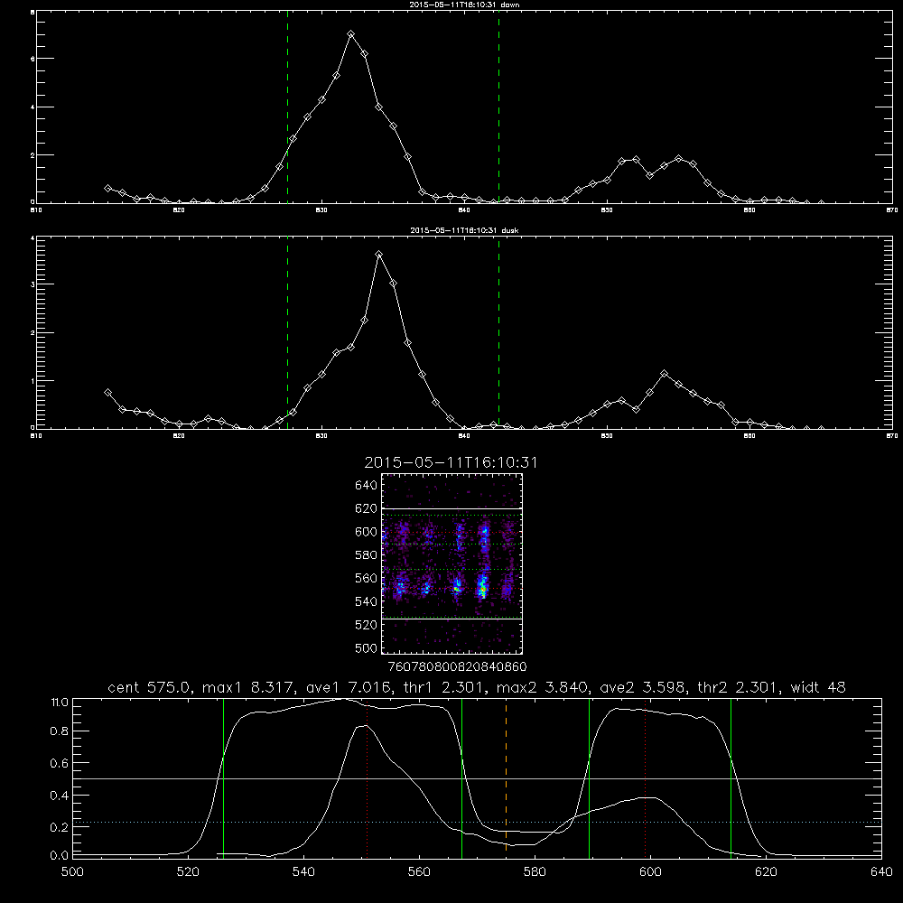Select the 'widt 48' value in stats header
Viewport: 903px width, 903px height.
point(818,687)
